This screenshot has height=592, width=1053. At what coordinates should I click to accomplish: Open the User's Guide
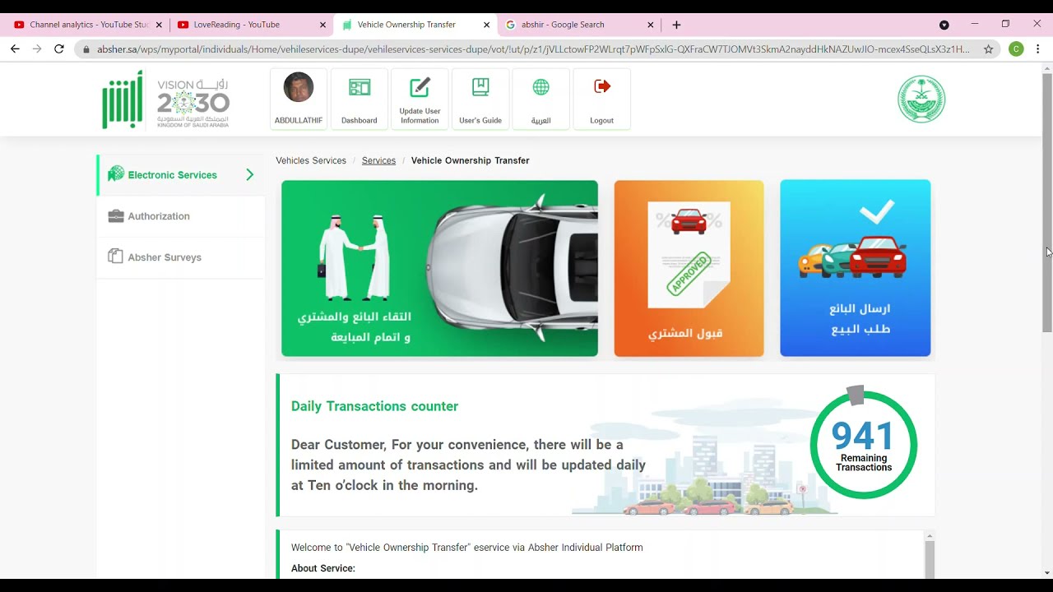(480, 99)
